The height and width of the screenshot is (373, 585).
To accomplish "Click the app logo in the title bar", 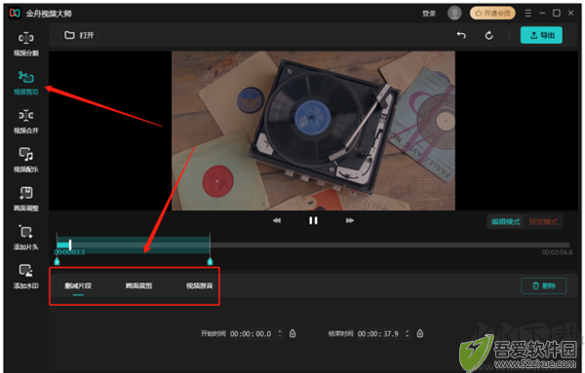I will pyautogui.click(x=15, y=13).
